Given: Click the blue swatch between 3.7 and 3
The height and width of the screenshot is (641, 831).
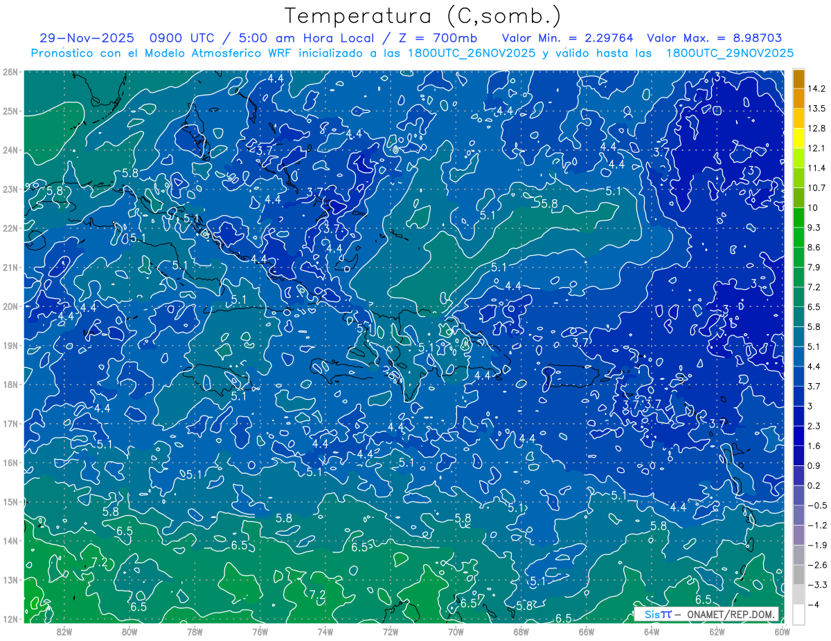Looking at the screenshot, I should pyautogui.click(x=798, y=396).
